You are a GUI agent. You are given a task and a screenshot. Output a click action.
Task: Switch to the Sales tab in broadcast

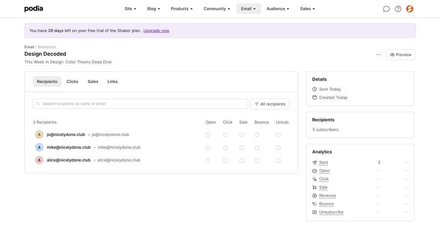point(93,81)
